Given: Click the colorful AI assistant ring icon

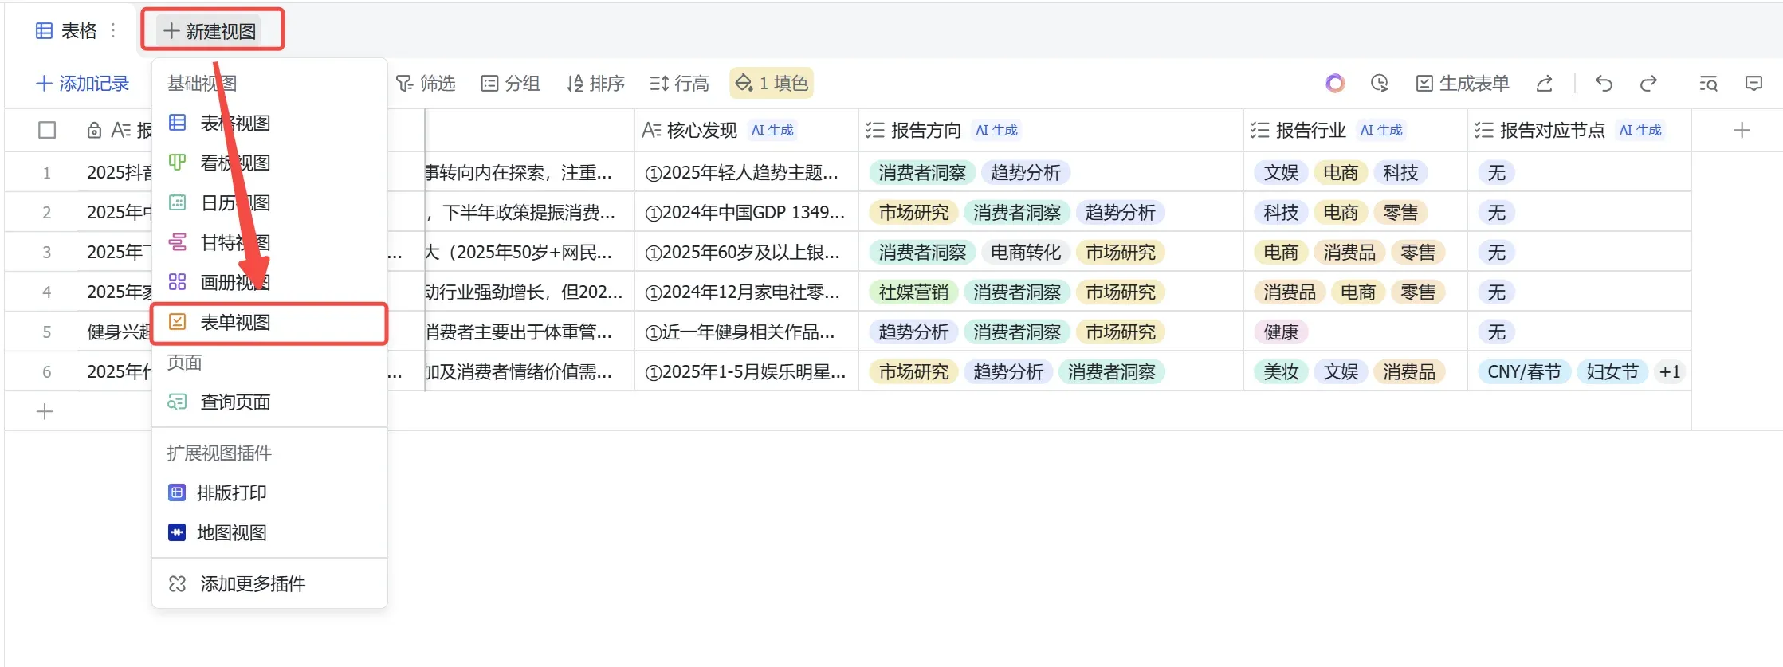Looking at the screenshot, I should point(1335,84).
